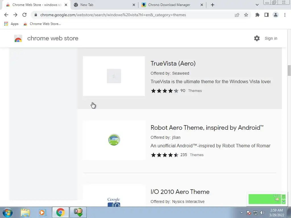
Task: Click the address bar URL
Action: tap(113, 15)
